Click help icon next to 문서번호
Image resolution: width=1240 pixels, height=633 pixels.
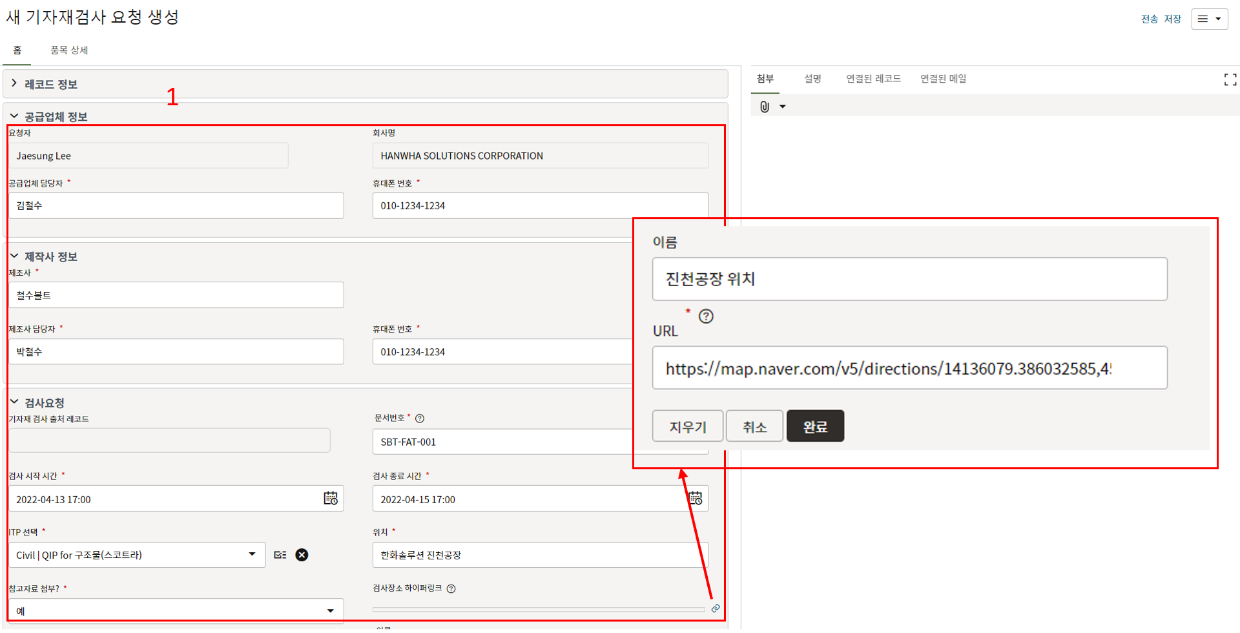point(420,419)
